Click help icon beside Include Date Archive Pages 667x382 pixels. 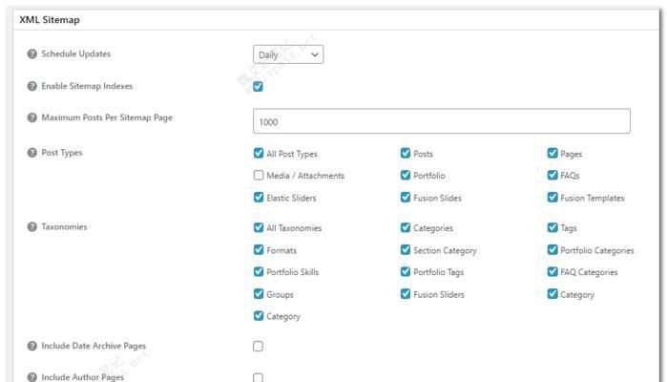tap(31, 346)
